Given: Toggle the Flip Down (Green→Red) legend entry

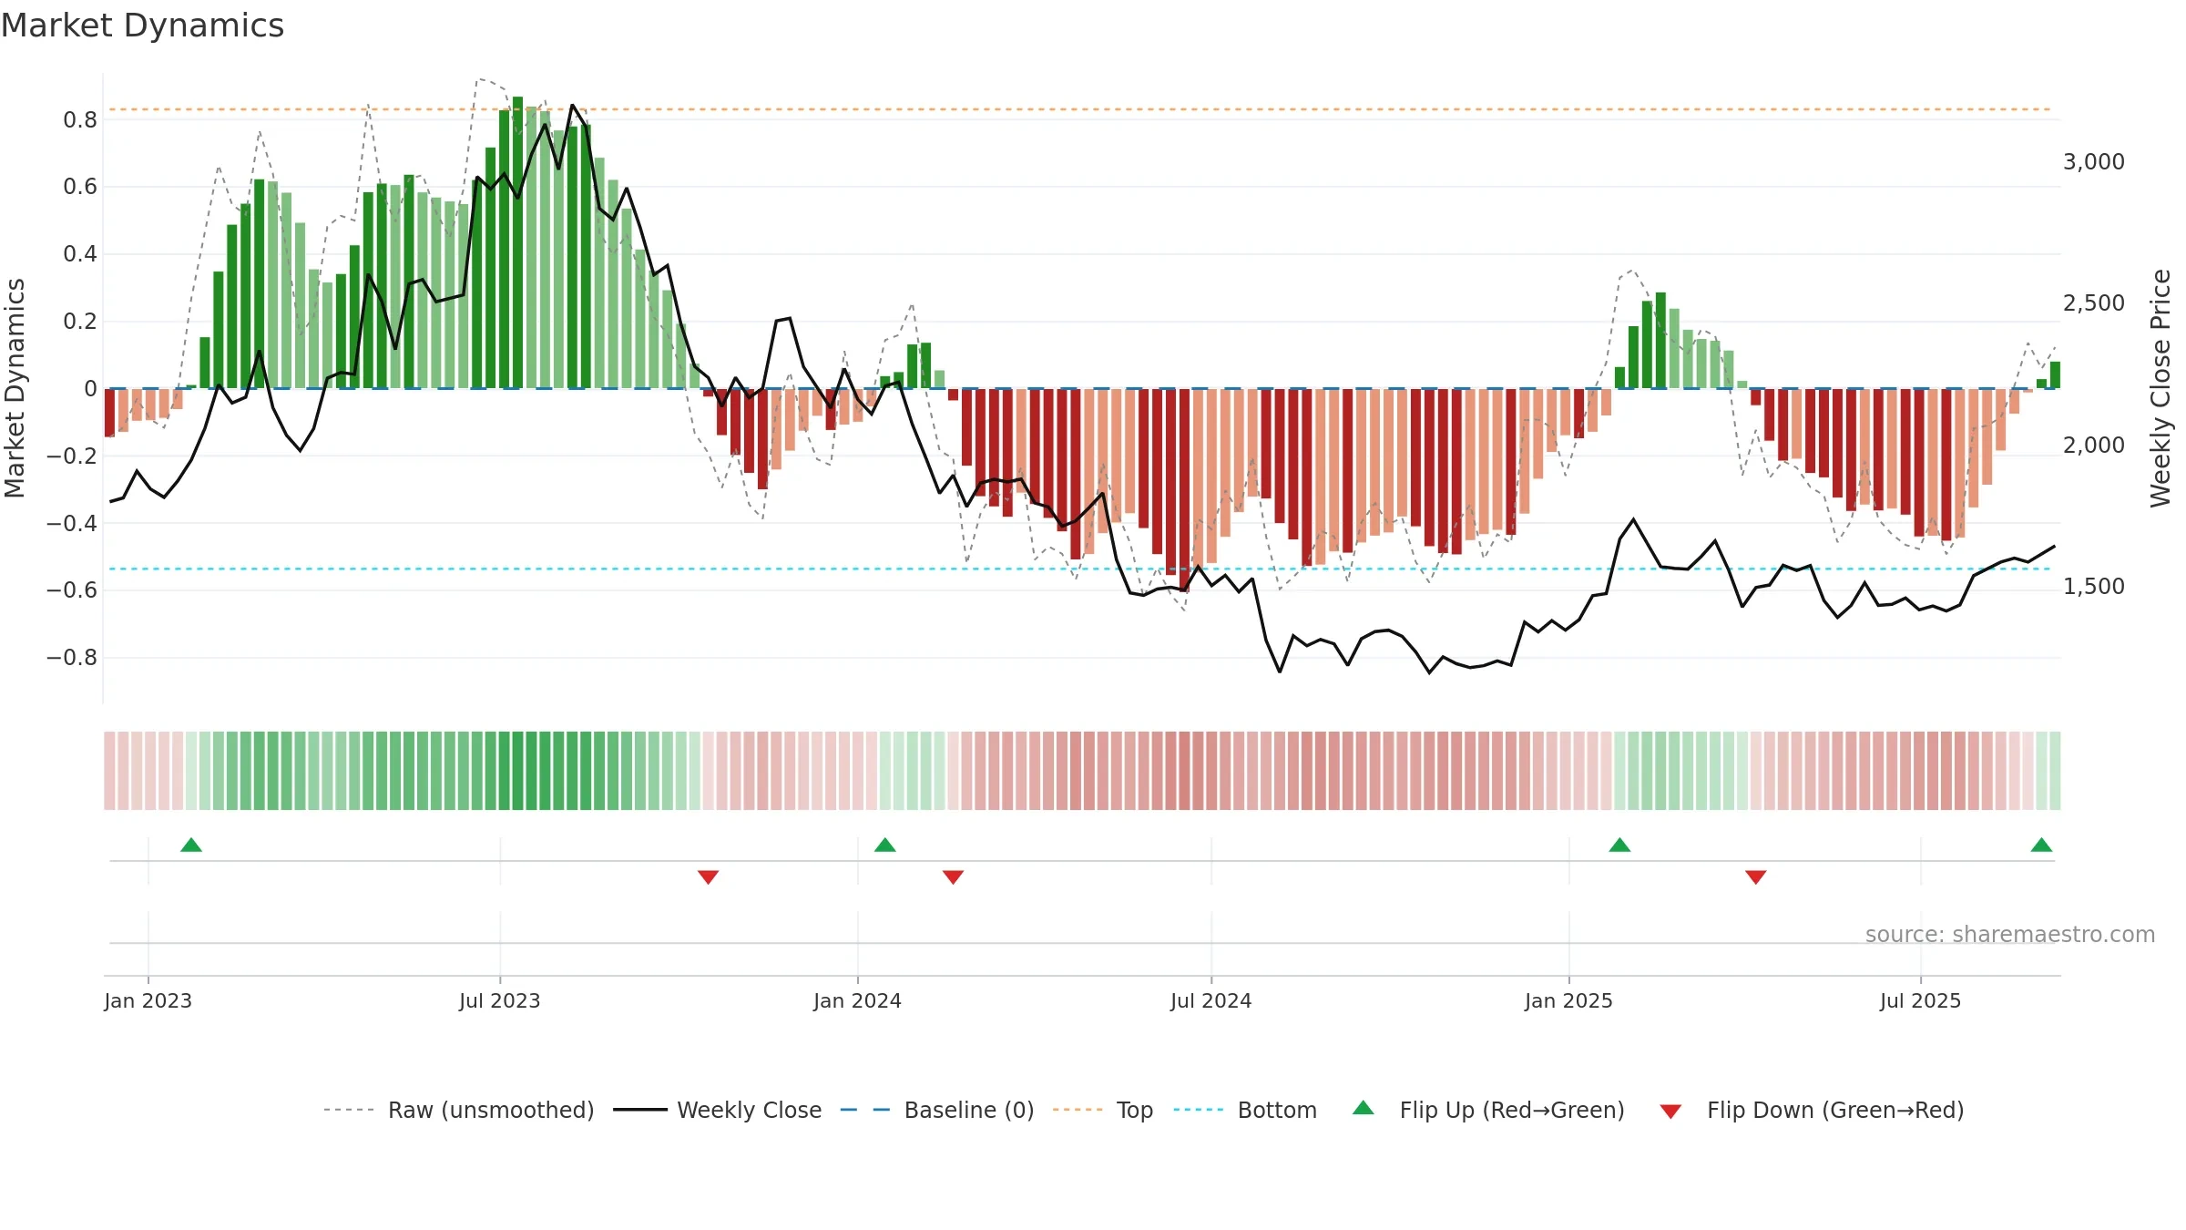Looking at the screenshot, I should (x=1812, y=1110).
